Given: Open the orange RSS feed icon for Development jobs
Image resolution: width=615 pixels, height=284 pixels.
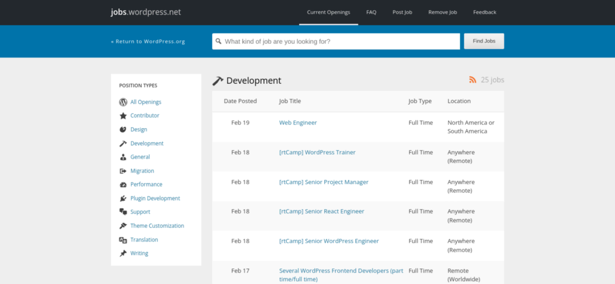Looking at the screenshot, I should click(x=473, y=80).
